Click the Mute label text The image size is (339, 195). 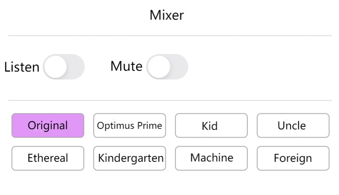(x=126, y=67)
